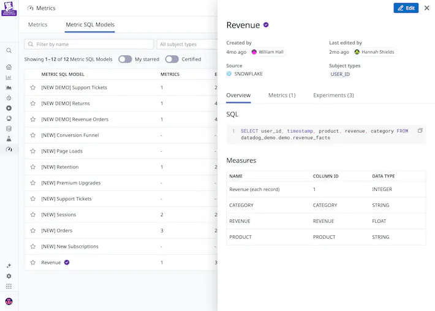Click the search magnifier in left sidebar
This screenshot has height=311, width=435.
[x=9, y=51]
